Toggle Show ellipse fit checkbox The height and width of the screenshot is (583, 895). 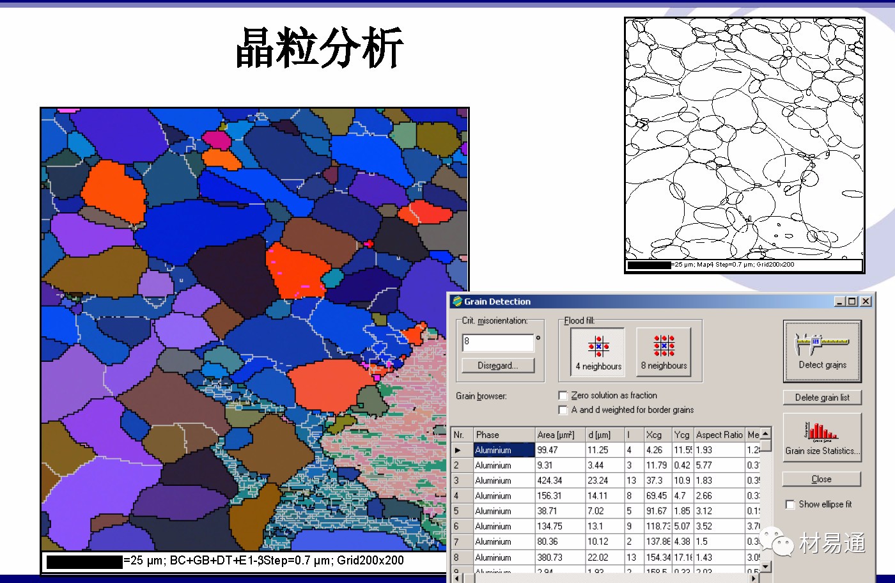[790, 504]
